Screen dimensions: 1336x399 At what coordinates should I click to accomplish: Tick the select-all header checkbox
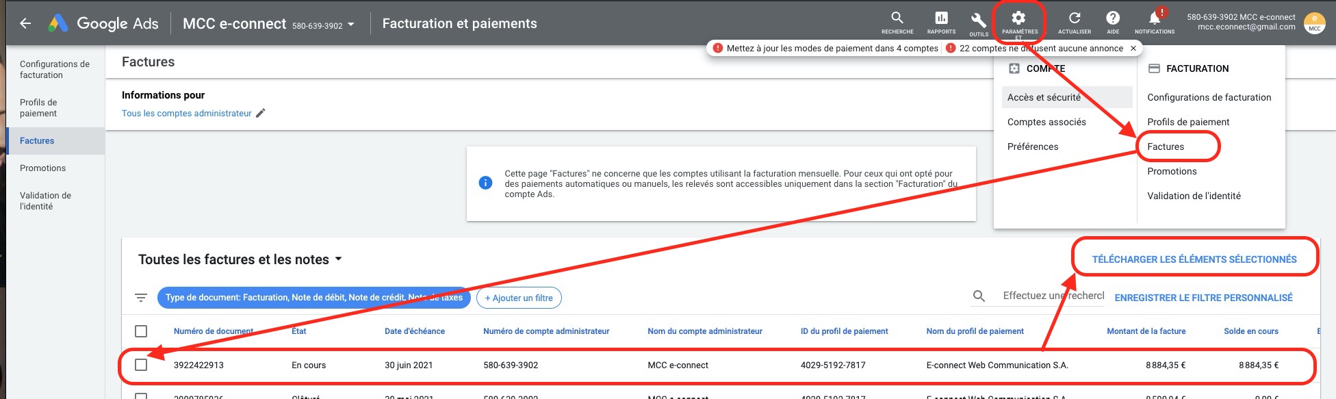pos(141,331)
